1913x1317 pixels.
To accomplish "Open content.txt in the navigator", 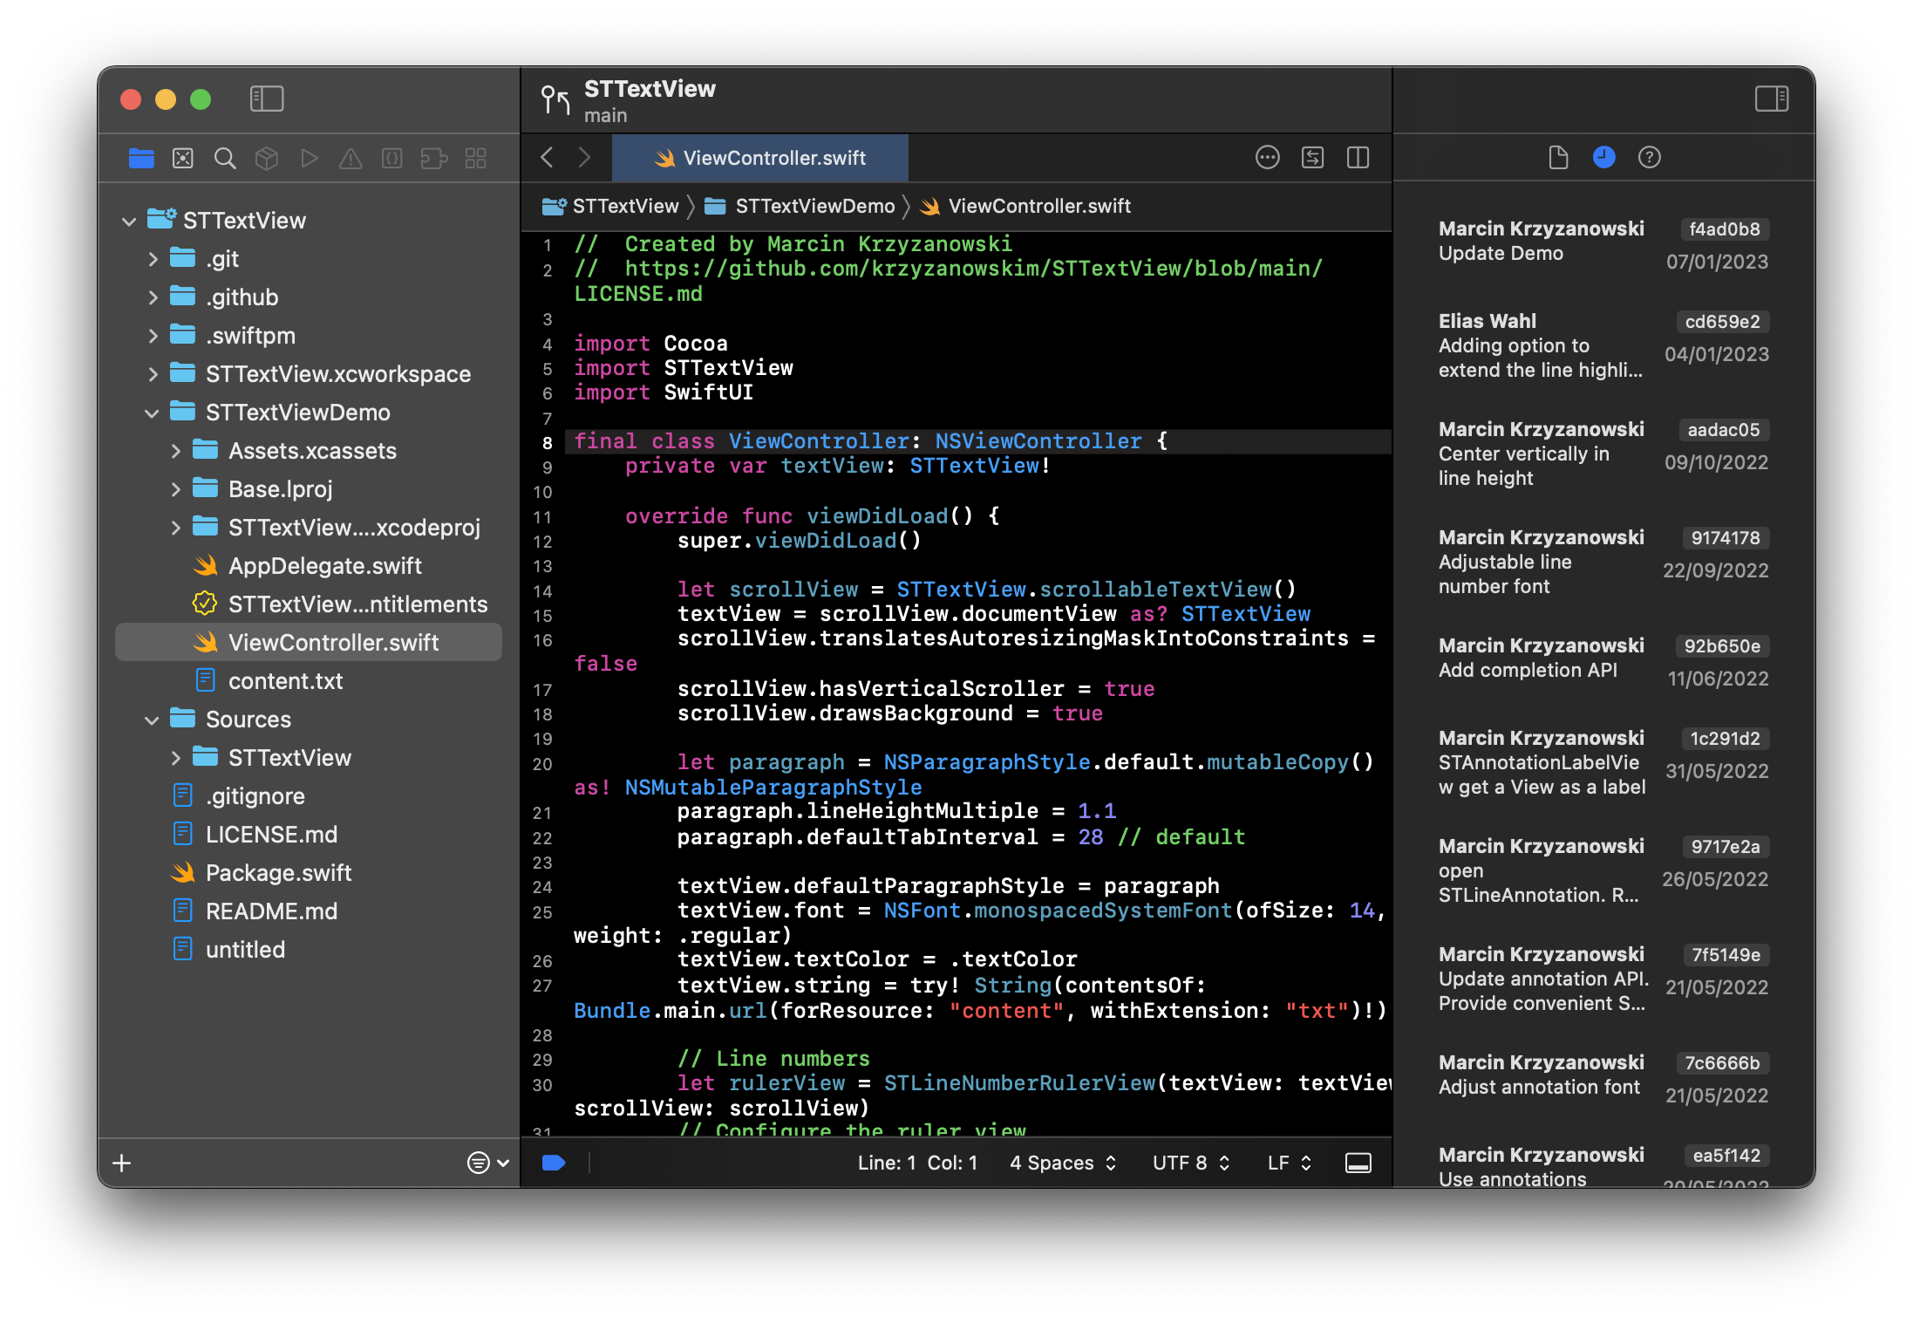I will tap(309, 681).
